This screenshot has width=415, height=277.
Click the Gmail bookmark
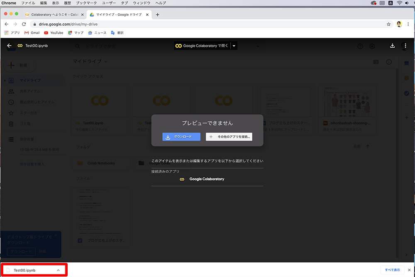[x=32, y=33]
